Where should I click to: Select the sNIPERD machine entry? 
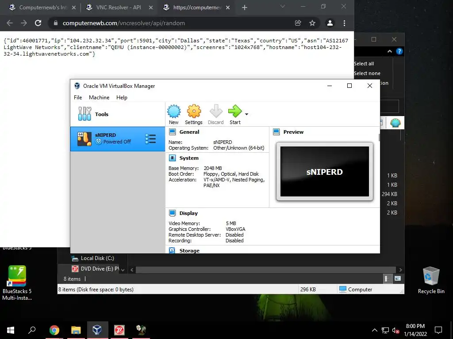tap(118, 139)
